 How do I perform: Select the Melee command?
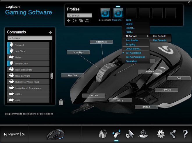click(28, 57)
